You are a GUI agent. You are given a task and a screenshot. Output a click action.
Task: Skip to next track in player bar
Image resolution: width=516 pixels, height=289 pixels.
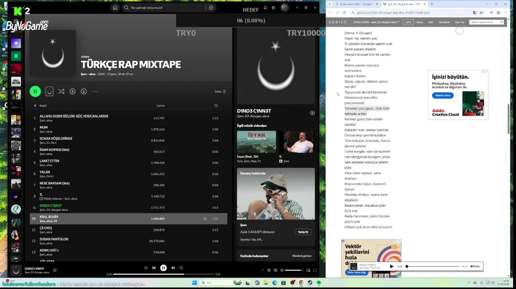click(x=173, y=268)
